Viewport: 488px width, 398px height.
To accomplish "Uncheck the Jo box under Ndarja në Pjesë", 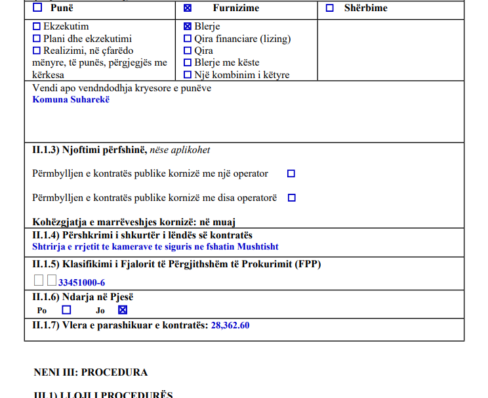I will (123, 310).
